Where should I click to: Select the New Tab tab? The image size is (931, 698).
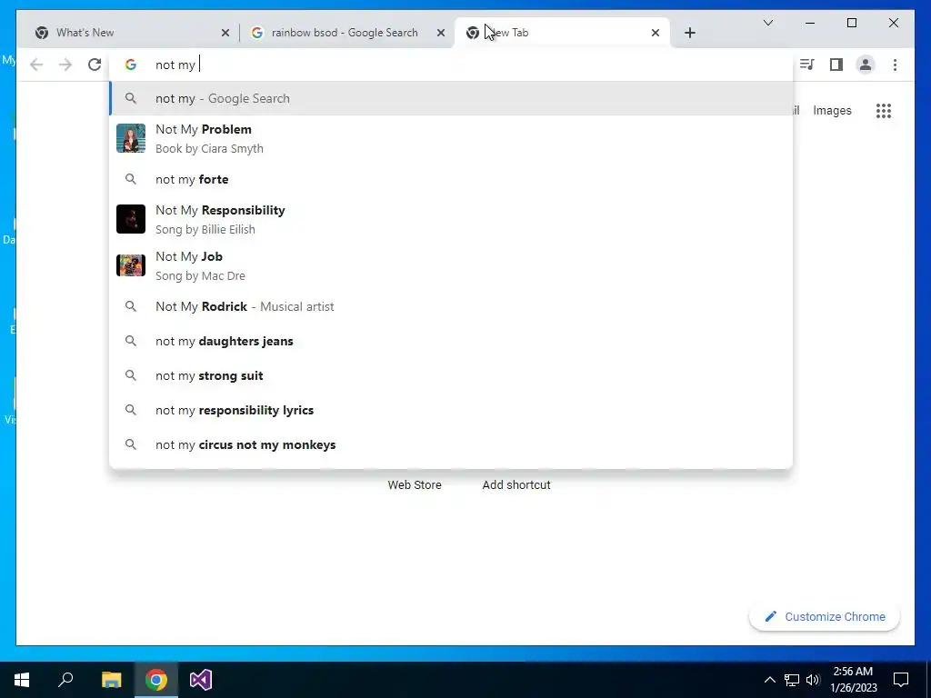point(562,33)
